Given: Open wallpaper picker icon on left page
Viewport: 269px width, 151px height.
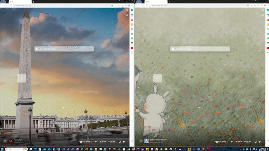Looking at the screenshot, I should pyautogui.click(x=120, y=142).
